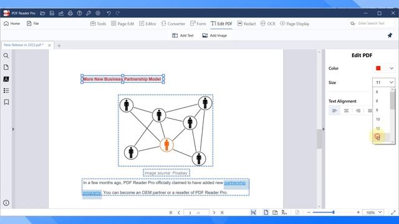Choose font size 9 from the list
The height and width of the screenshot is (224, 399).
pos(381,110)
